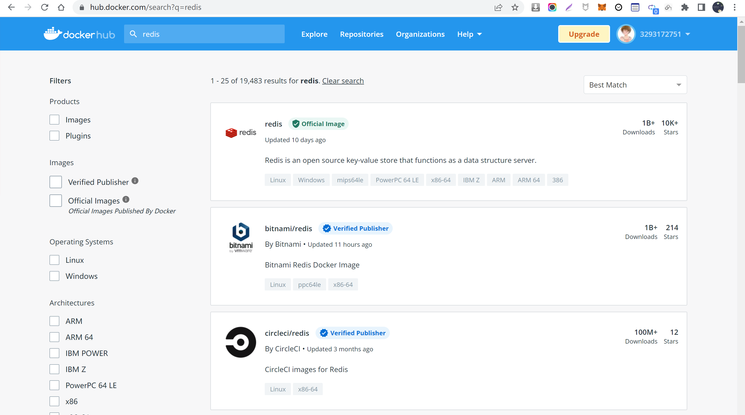This screenshot has width=745, height=415.
Task: Expand the Help dropdown menu
Action: tap(469, 34)
